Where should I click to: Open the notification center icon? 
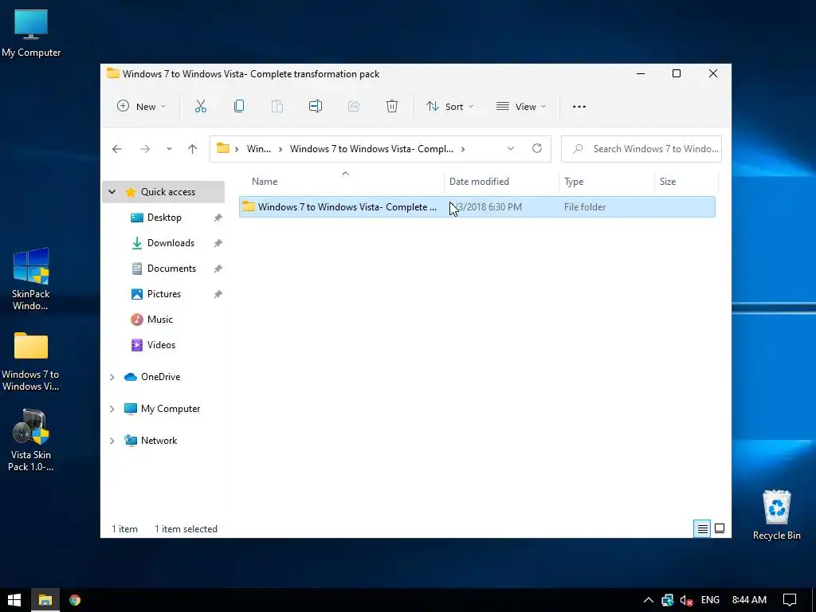coord(790,600)
